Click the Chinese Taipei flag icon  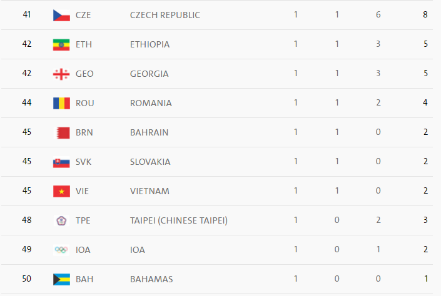click(61, 220)
